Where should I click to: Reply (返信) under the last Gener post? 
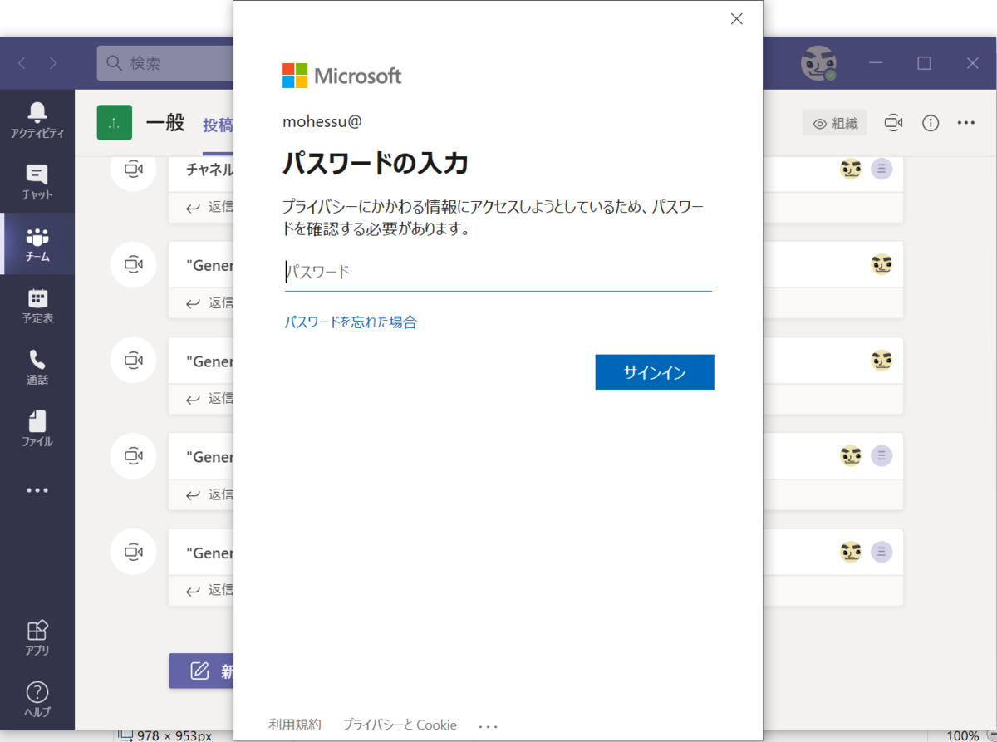(x=209, y=590)
